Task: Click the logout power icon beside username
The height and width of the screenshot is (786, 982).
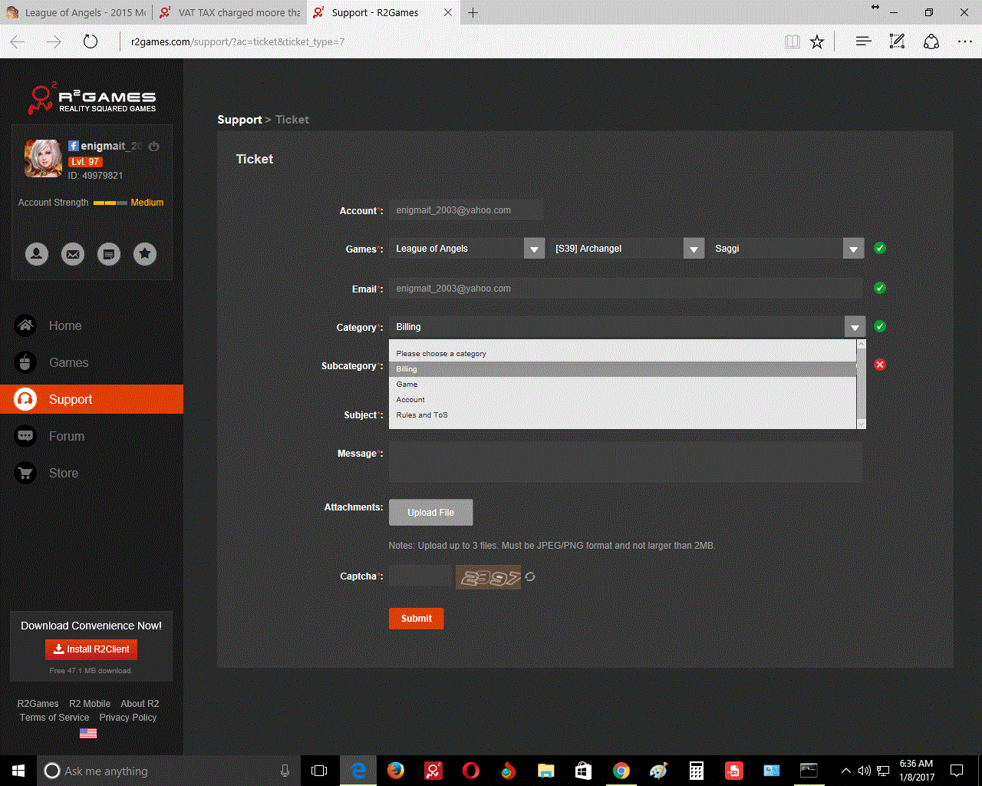Action: tap(154, 146)
